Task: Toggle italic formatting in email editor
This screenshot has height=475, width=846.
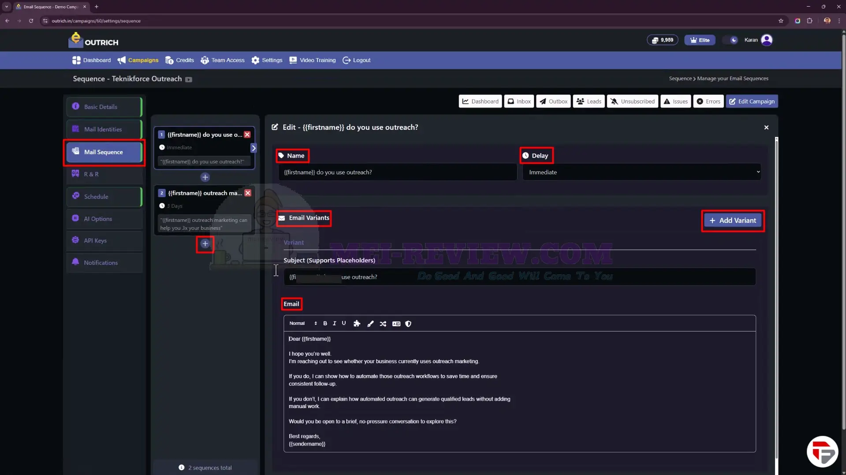Action: pos(334,324)
